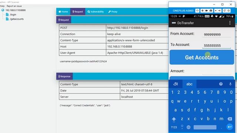The image size is (237, 133).
Task: Click the globe icon beside host
Action: point(3,10)
